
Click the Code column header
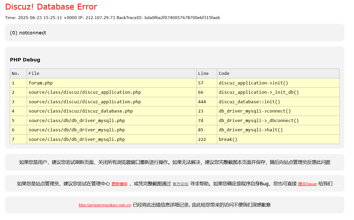point(224,74)
